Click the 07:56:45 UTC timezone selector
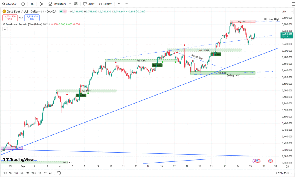 click(284, 173)
